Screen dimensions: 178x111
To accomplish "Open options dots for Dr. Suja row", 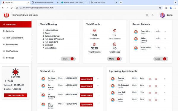I will click(98, 78).
